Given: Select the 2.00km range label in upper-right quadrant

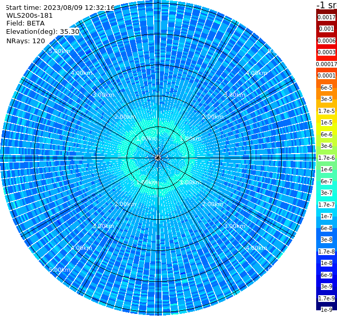Looking at the screenshot, I should 213,117.
